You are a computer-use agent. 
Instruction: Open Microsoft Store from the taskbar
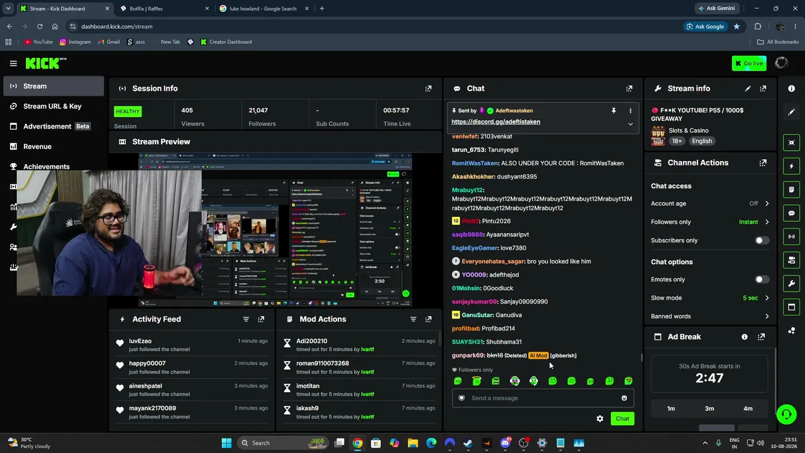(x=375, y=443)
